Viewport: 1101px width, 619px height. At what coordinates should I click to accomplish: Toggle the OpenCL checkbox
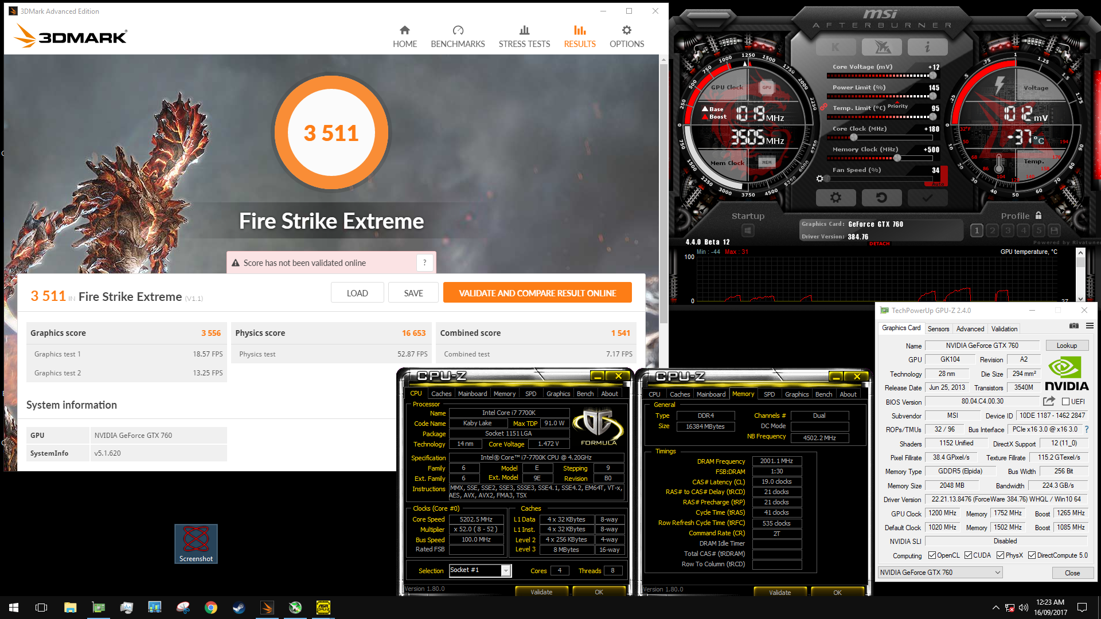tap(932, 555)
